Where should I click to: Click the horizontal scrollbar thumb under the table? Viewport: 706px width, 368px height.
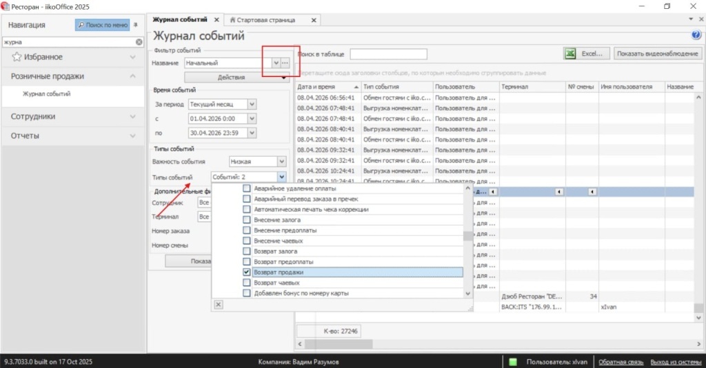click(x=339, y=344)
